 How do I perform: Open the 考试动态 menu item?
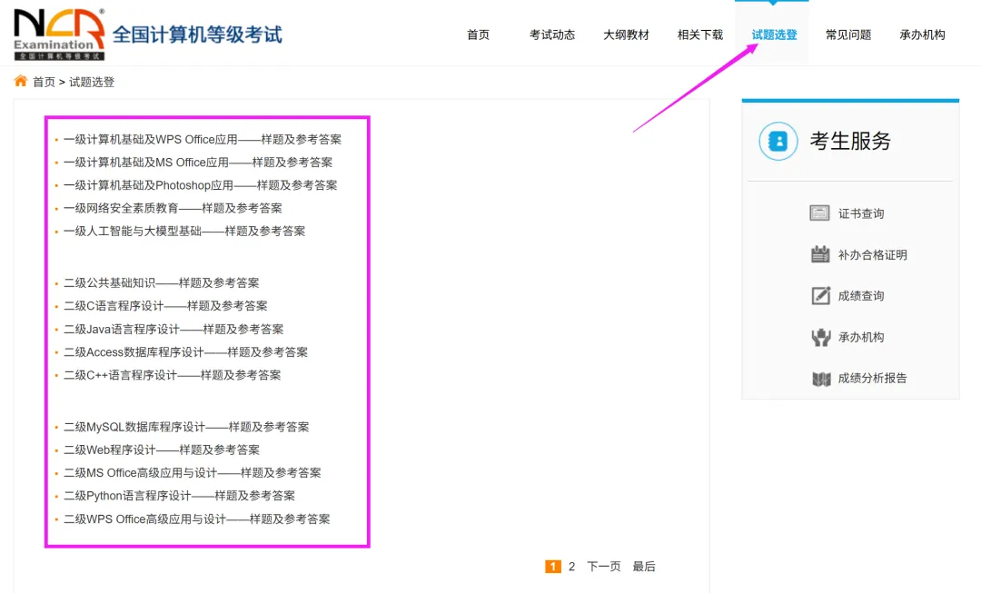coord(552,35)
